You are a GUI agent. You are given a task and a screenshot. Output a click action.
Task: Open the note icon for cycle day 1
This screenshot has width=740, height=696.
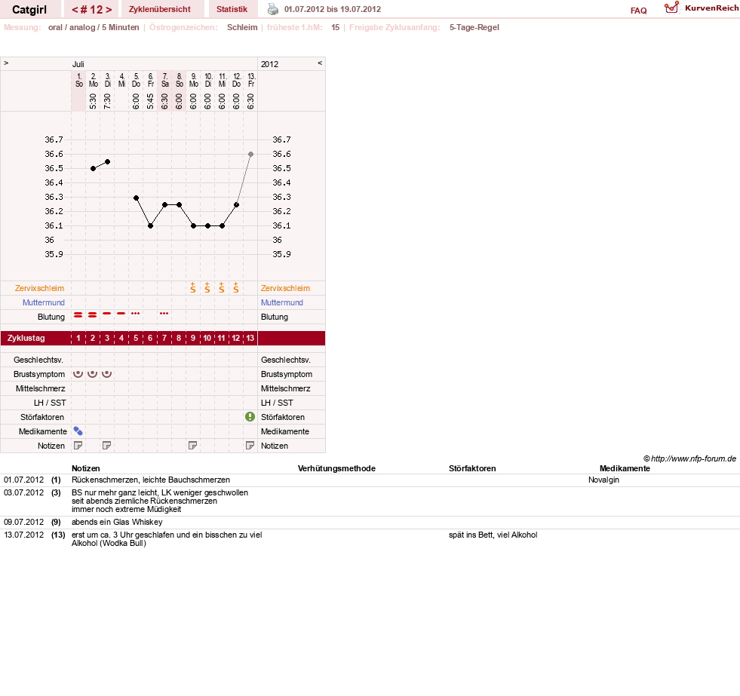tap(78, 446)
